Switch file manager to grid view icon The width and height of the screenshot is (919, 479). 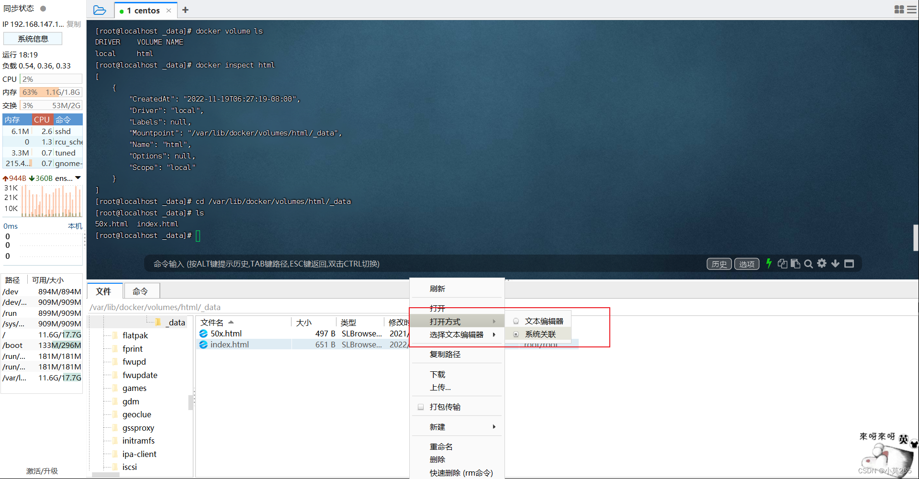click(899, 10)
